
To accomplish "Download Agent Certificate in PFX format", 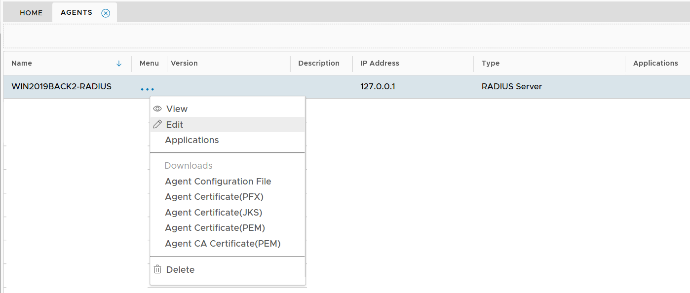I will 214,197.
